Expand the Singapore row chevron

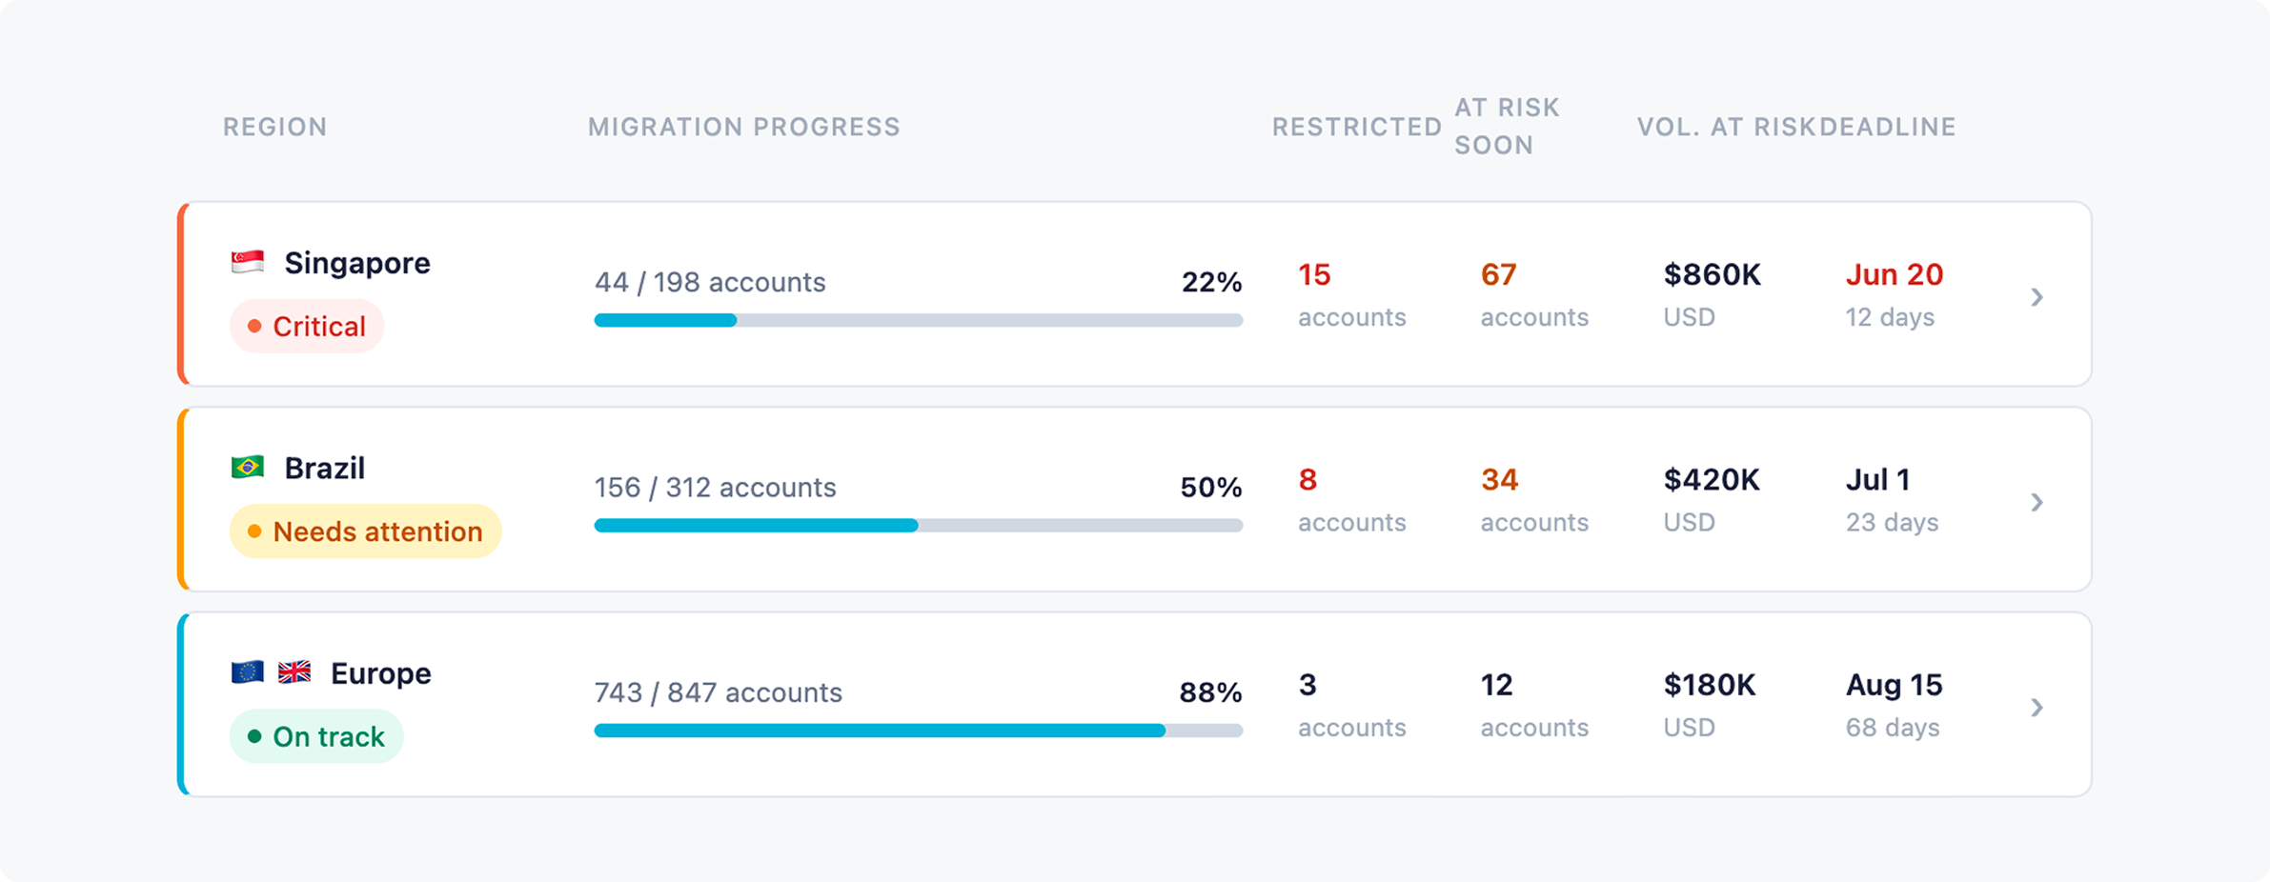coord(2037,297)
